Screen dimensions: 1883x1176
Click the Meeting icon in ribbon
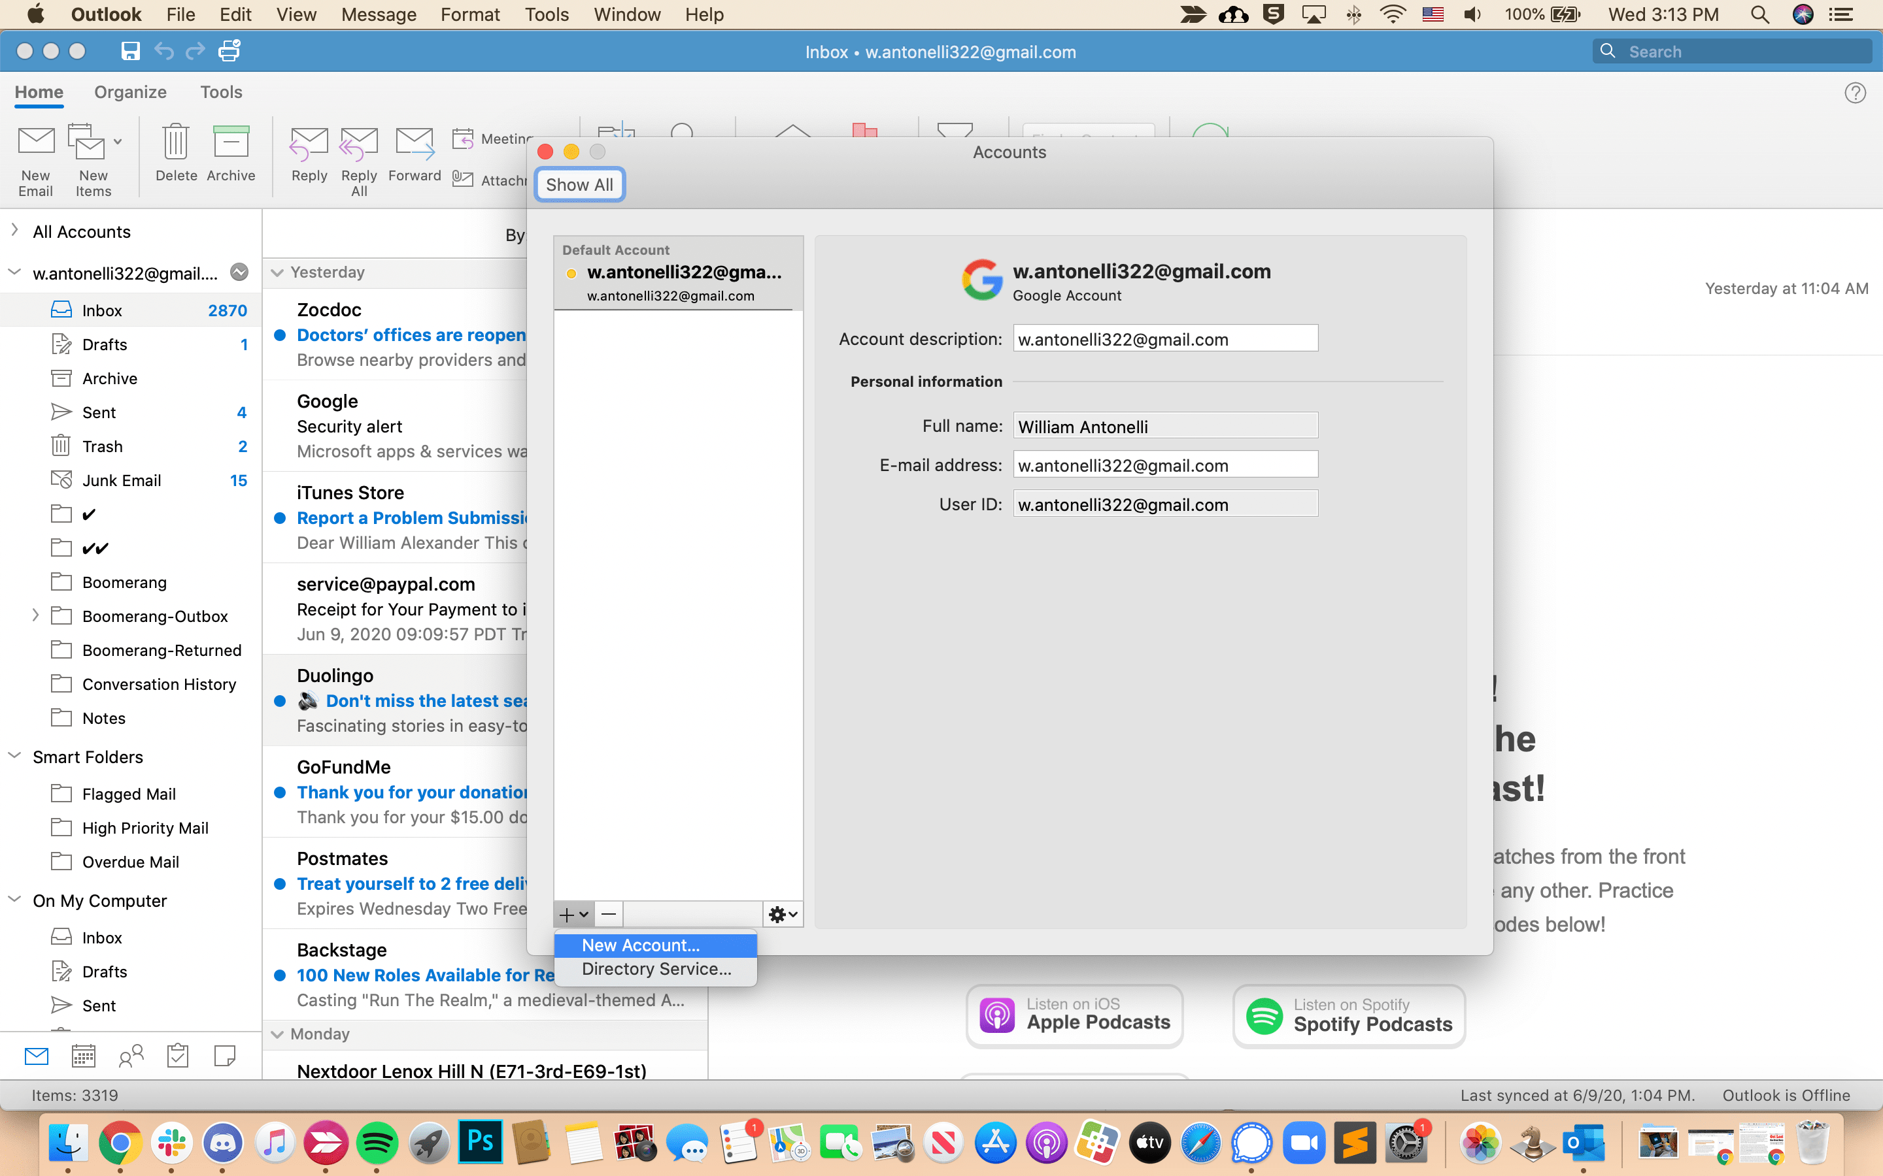463,139
